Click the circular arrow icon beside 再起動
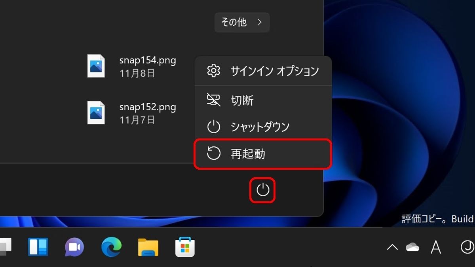Viewport: 475px width, 267px height. (x=214, y=153)
